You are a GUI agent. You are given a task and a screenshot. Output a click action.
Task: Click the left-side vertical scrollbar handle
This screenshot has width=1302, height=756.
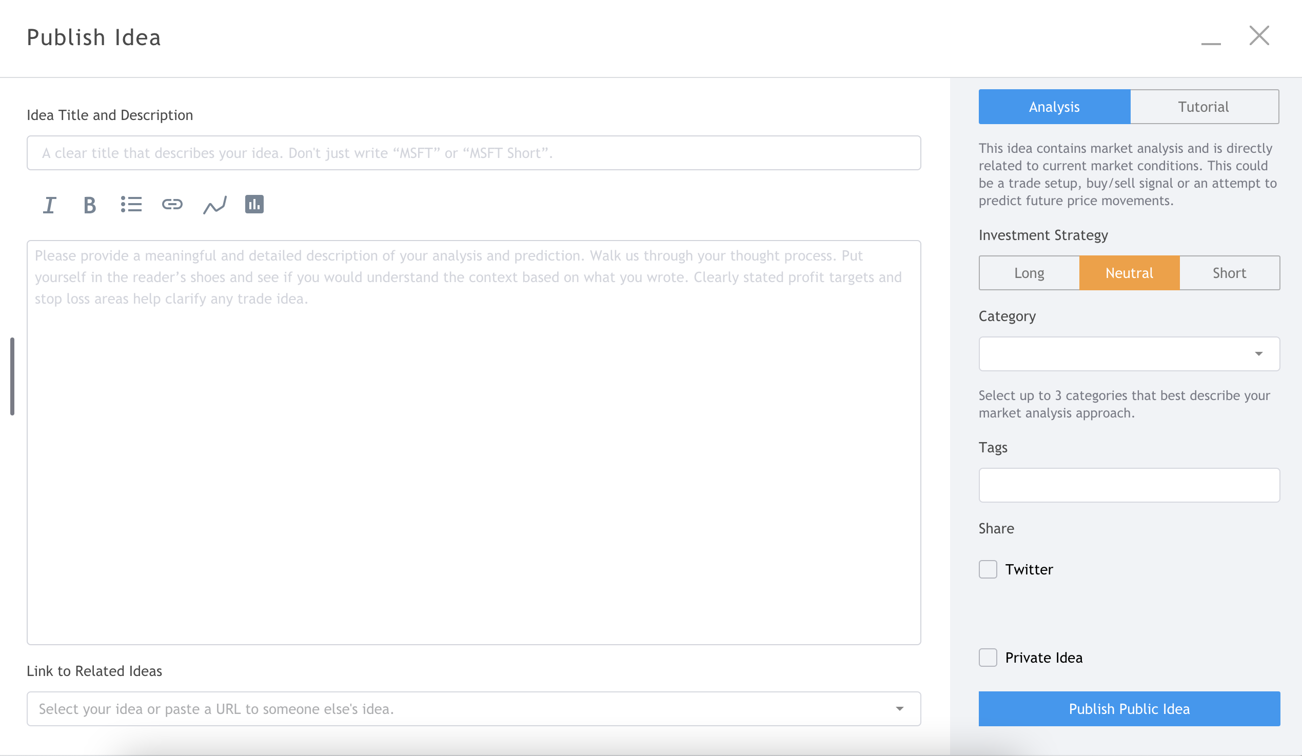click(12, 376)
